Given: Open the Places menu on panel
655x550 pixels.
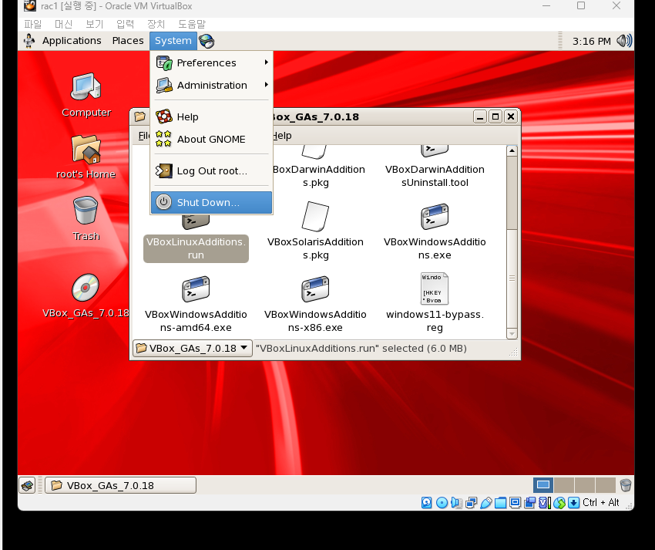Looking at the screenshot, I should point(128,41).
